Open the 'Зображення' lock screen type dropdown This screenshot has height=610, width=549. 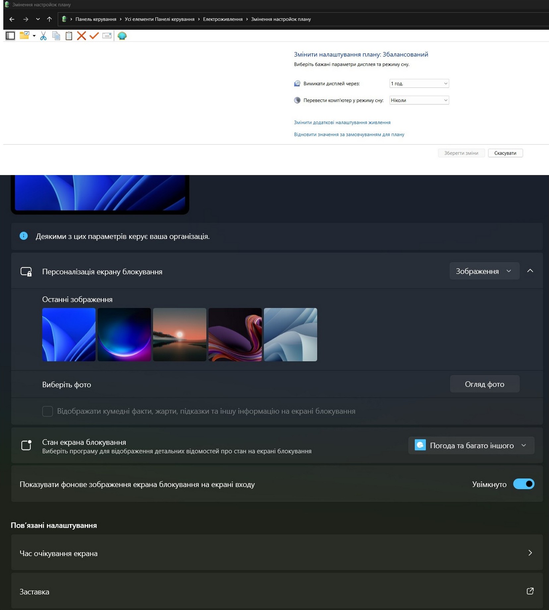tap(484, 271)
